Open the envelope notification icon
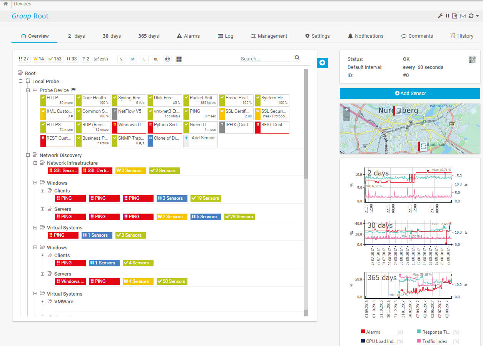 click(463, 16)
